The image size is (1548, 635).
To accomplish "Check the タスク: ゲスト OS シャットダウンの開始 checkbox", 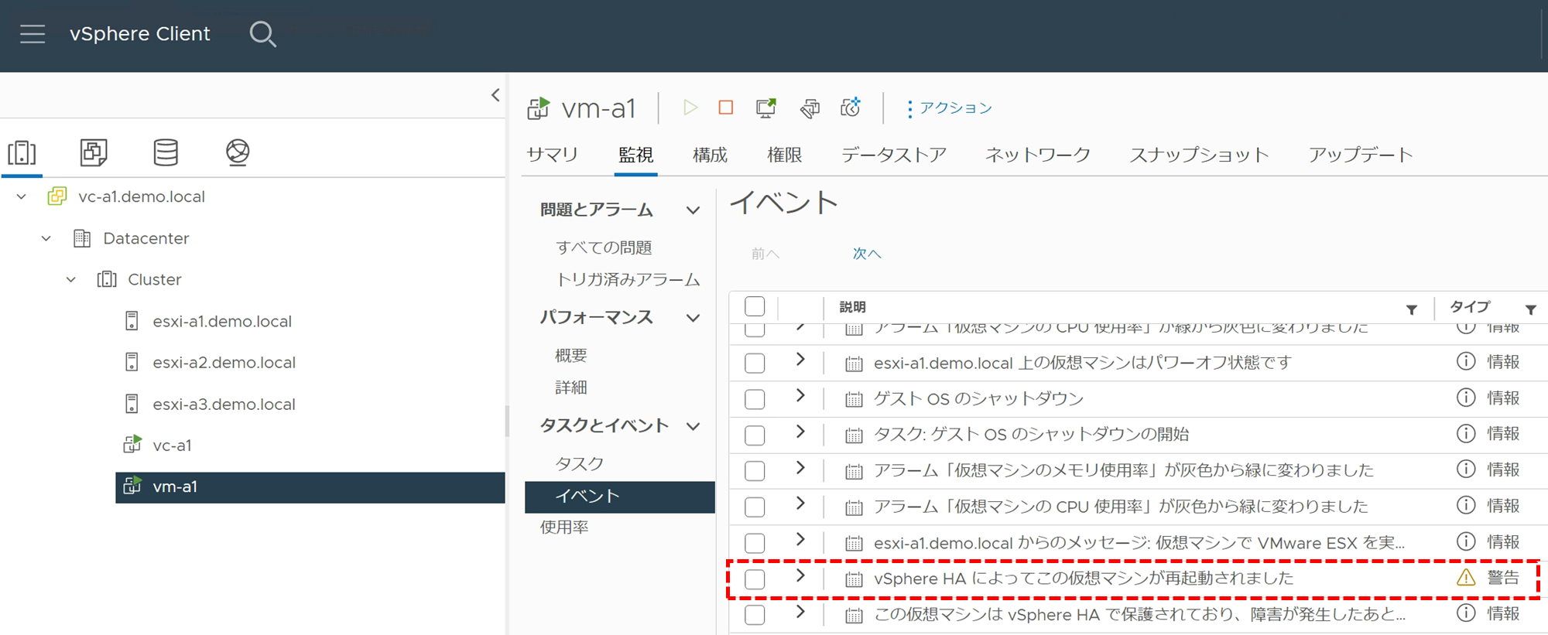I will click(x=755, y=435).
